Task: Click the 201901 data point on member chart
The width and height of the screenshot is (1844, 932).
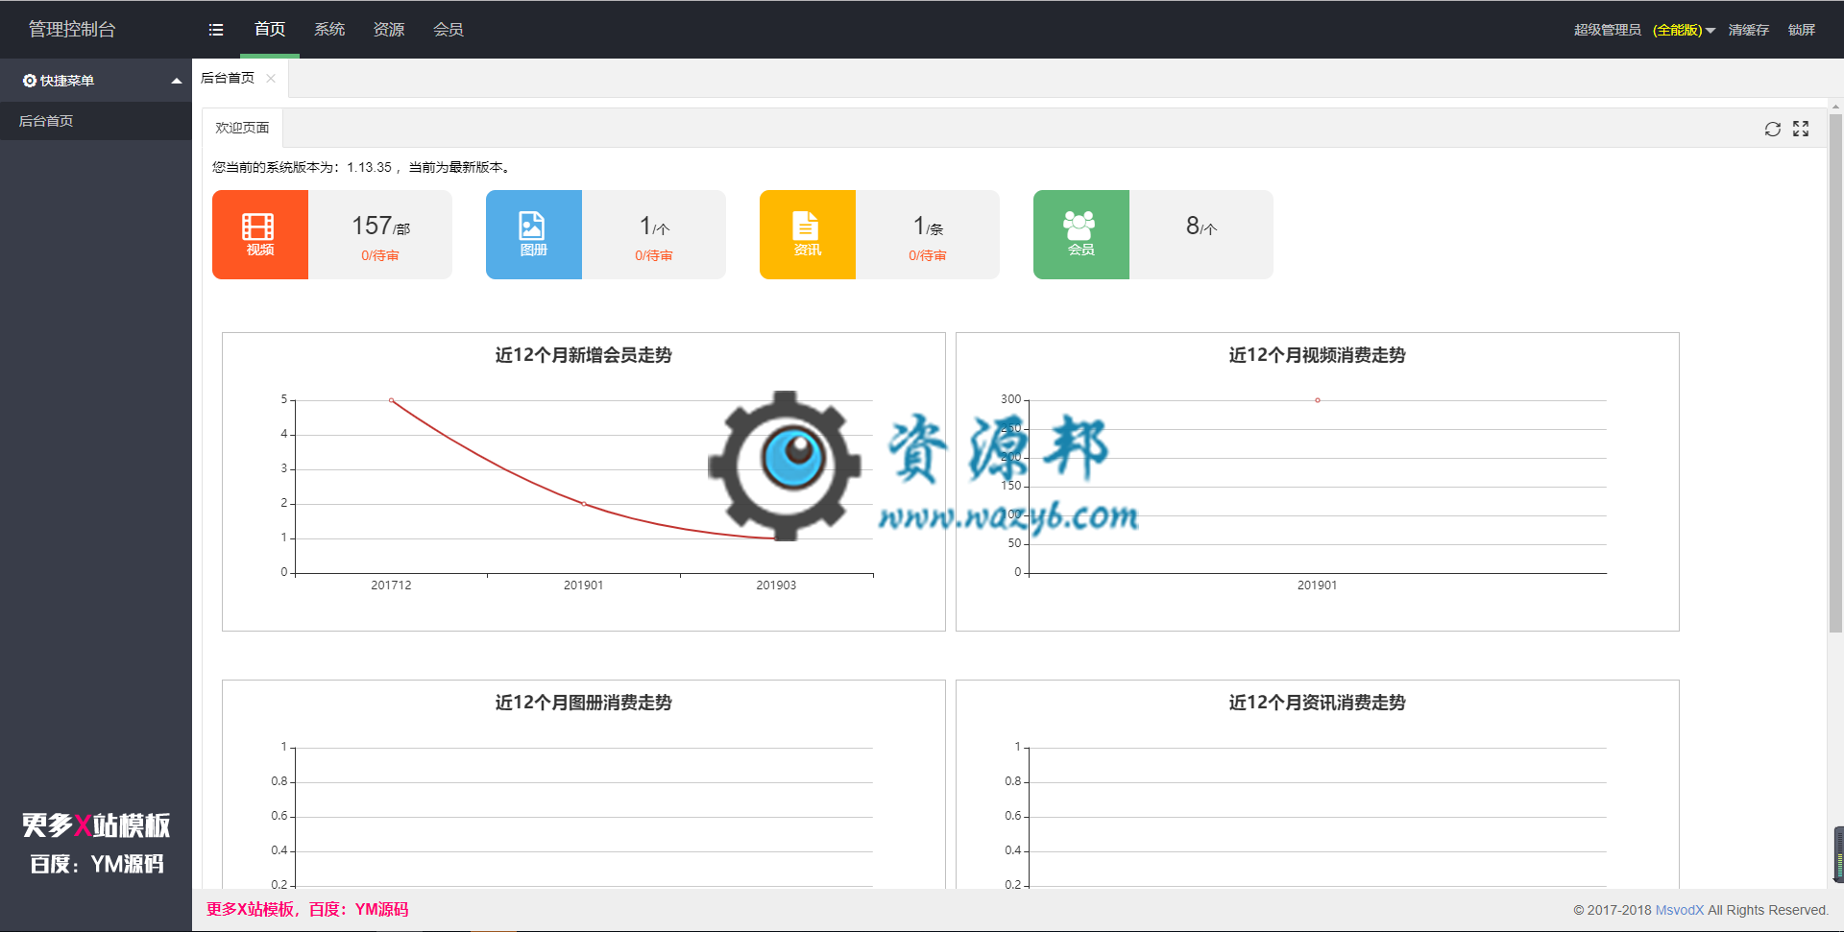Action: [x=584, y=504]
